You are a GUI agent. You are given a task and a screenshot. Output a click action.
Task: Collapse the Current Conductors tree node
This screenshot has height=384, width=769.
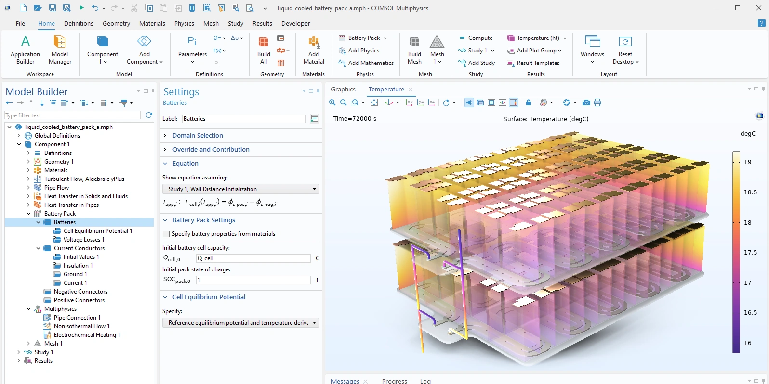[39, 248]
